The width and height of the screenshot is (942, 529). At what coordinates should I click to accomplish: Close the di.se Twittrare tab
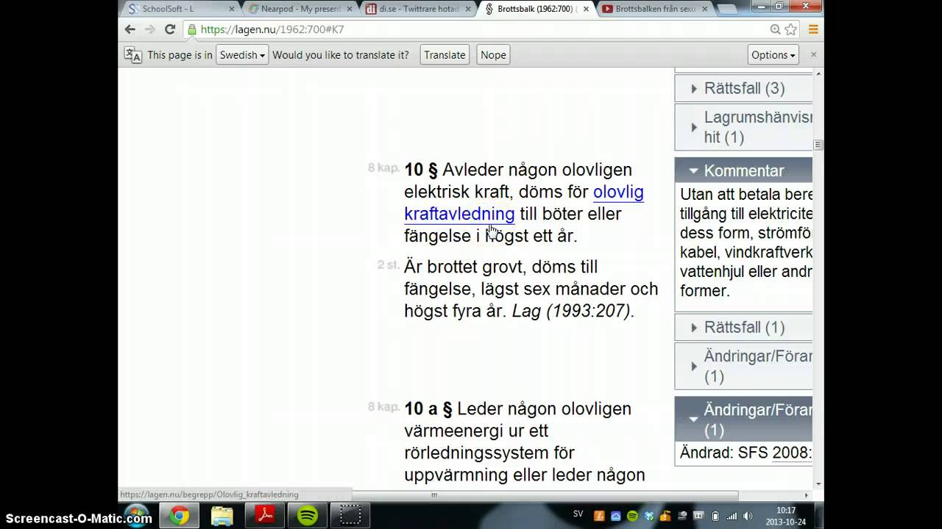pyautogui.click(x=468, y=9)
